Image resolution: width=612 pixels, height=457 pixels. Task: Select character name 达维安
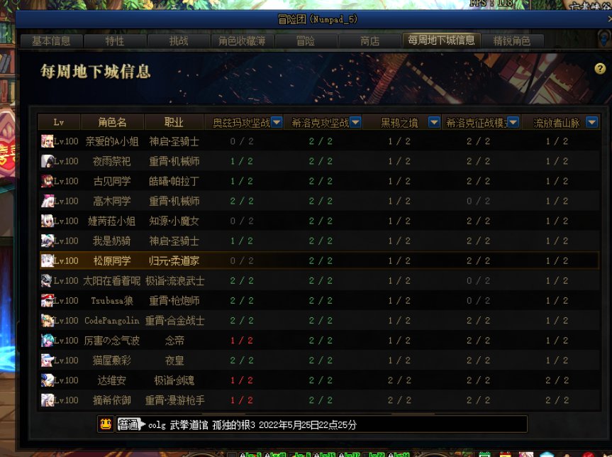(112, 380)
